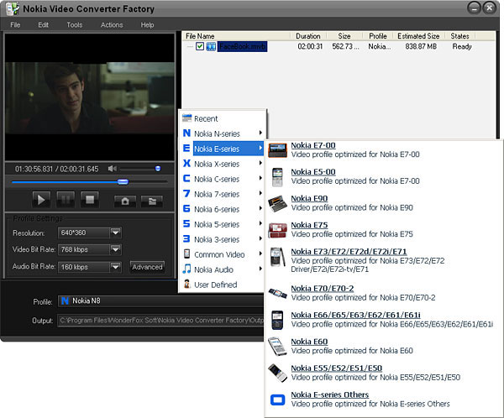Expand the Video Bit Rate dropdown
504x418 pixels.
click(115, 249)
